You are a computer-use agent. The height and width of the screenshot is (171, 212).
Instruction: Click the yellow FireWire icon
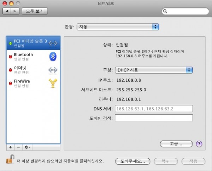click(53, 83)
